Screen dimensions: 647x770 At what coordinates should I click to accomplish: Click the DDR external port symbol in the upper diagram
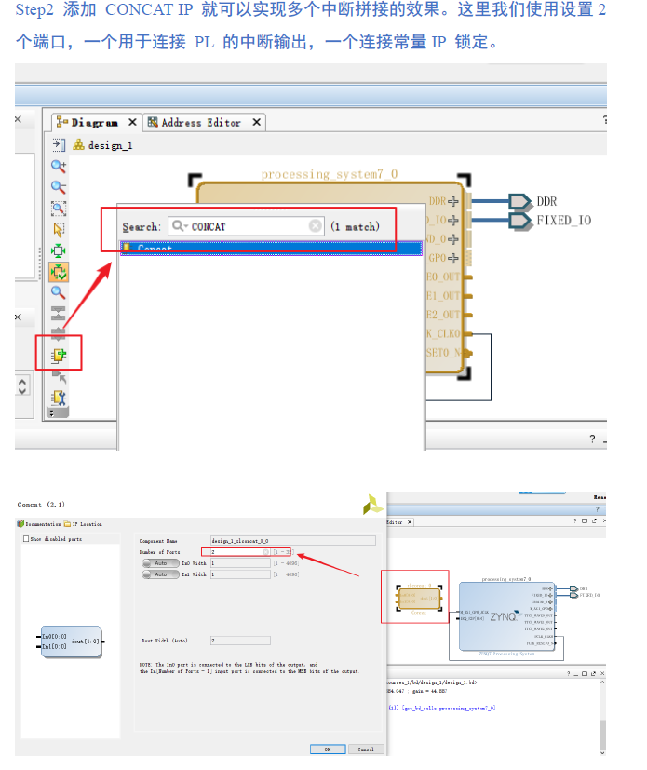519,202
